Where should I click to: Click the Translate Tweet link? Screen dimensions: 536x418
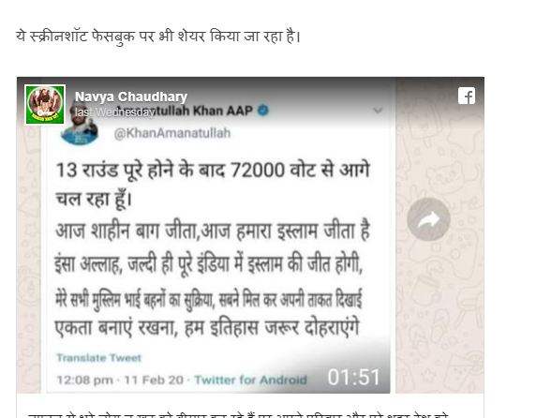[98, 357]
